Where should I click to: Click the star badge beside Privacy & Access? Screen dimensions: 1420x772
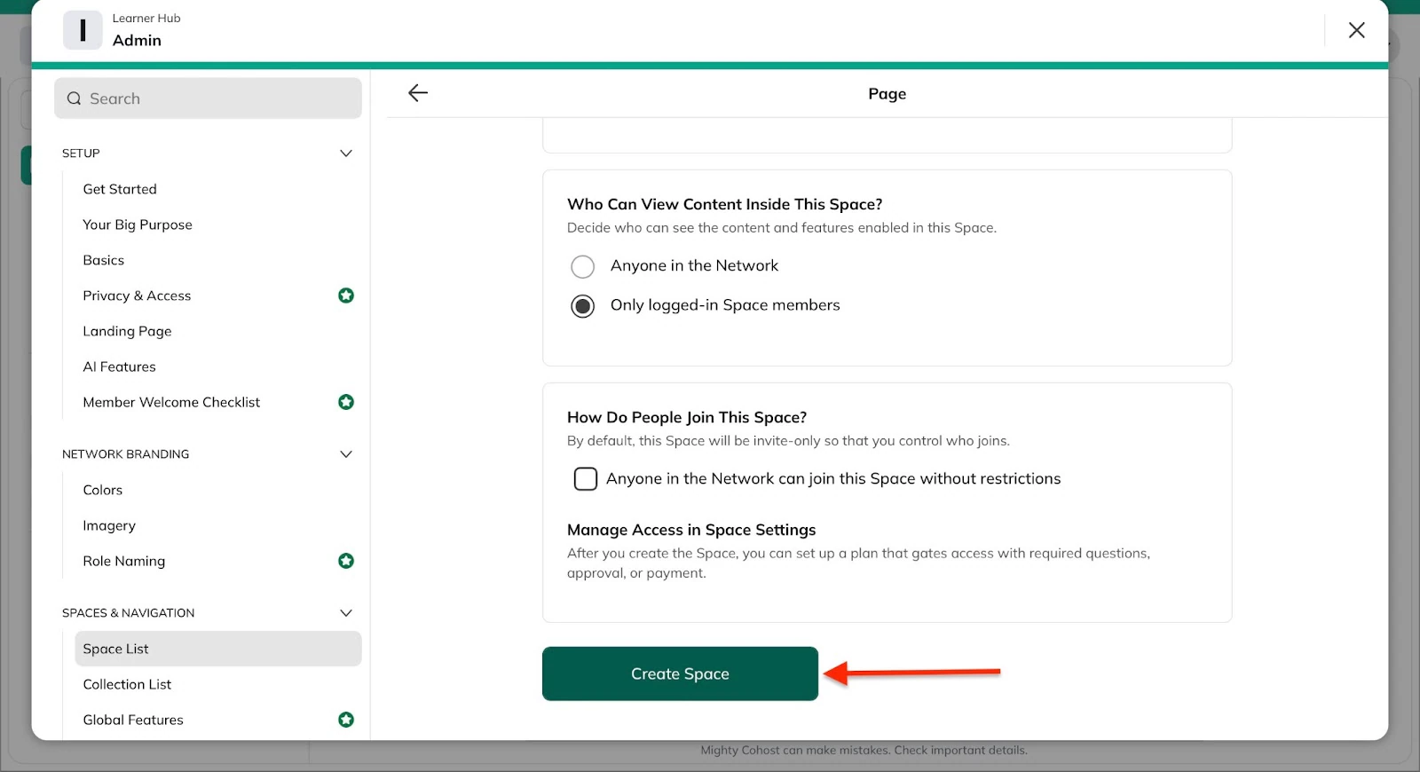(346, 295)
